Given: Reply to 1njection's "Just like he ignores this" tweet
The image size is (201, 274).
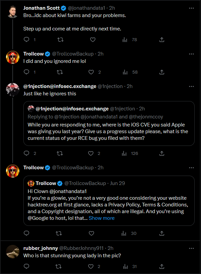Looking at the screenshot, I should [x=27, y=154].
